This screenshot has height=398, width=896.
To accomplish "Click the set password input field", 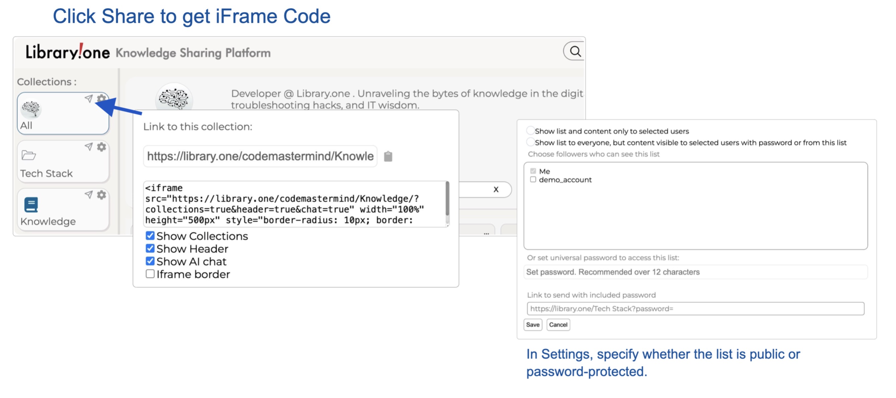I will [x=696, y=272].
